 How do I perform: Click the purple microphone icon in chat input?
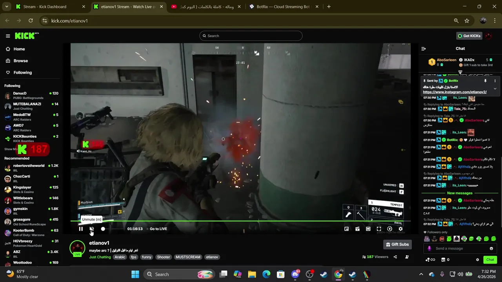tap(429, 248)
